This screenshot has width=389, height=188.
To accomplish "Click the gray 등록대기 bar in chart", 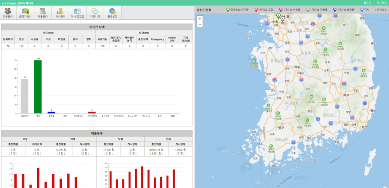I will (x=25, y=96).
